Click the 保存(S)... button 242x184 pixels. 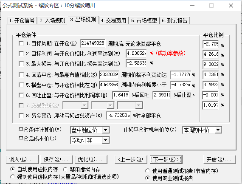[56, 159]
